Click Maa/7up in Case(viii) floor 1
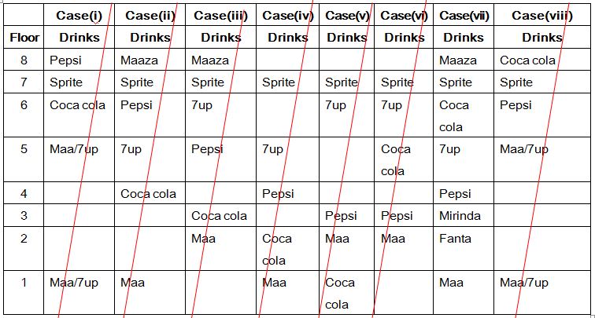The width and height of the screenshot is (595, 318). [524, 282]
